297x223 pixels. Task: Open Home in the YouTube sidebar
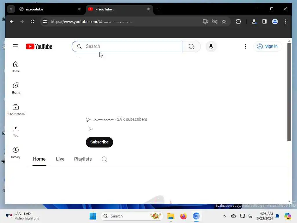[16, 67]
